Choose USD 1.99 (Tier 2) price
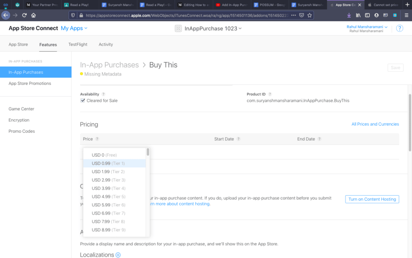This screenshot has width=412, height=258. (114, 172)
